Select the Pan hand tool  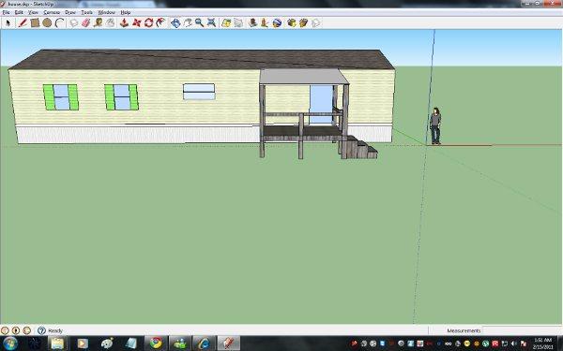click(x=188, y=22)
